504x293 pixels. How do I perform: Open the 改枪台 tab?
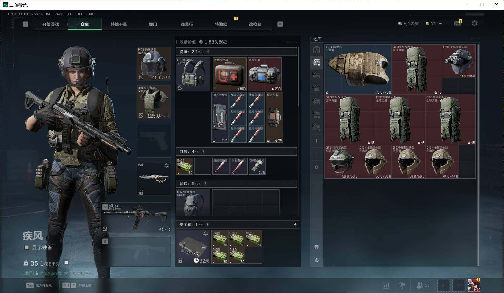[255, 24]
